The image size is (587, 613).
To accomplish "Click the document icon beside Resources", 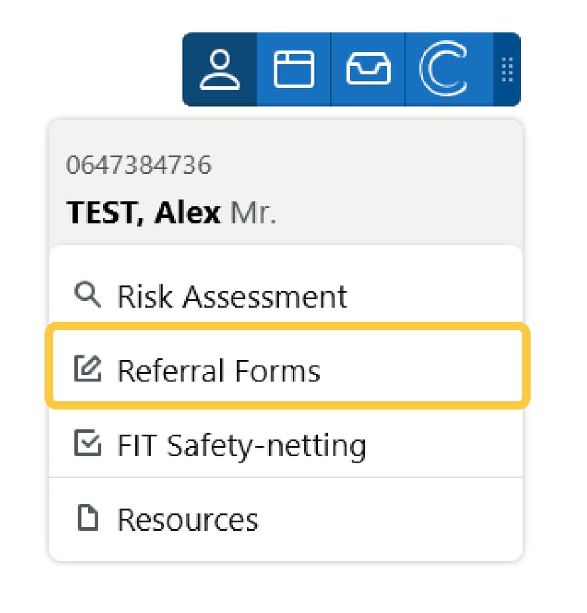I will tap(88, 518).
